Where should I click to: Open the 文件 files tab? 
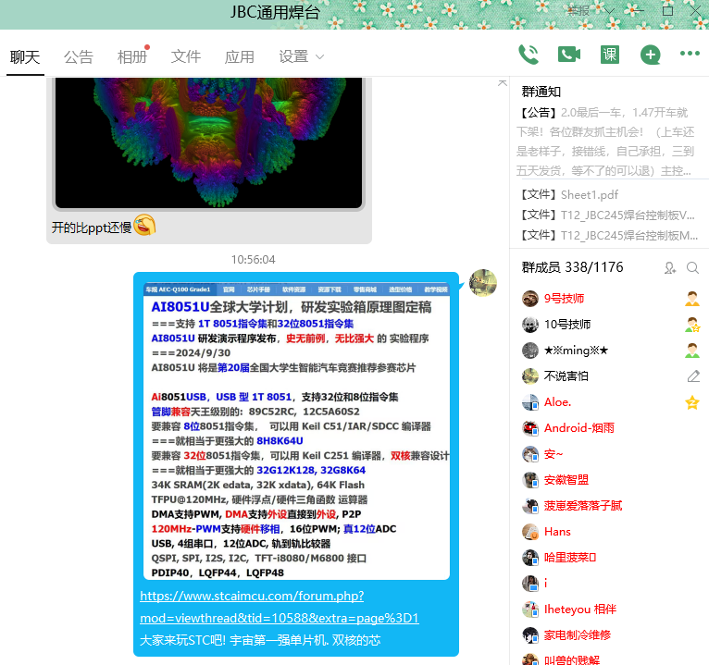click(186, 57)
